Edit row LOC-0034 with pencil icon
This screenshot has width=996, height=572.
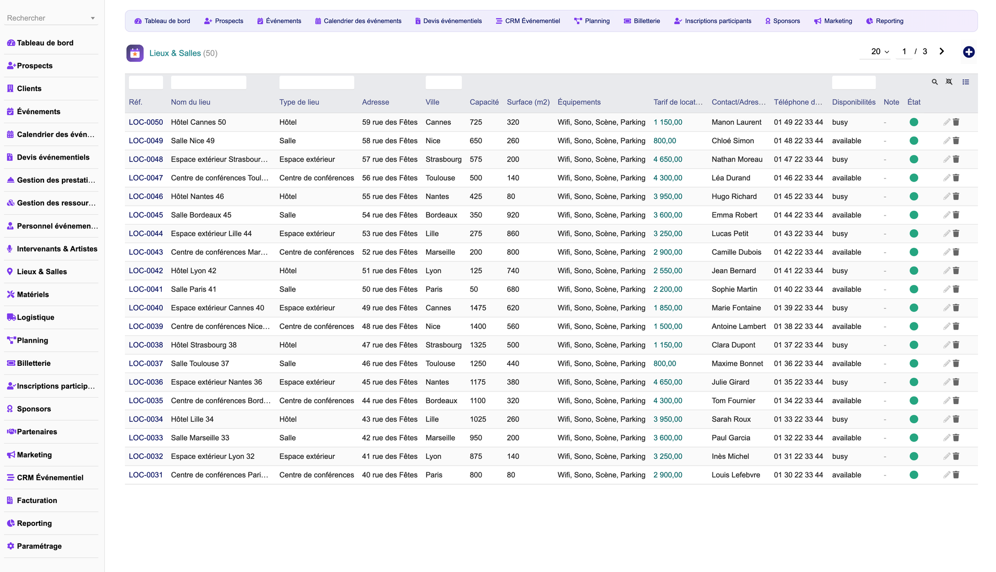tap(946, 419)
